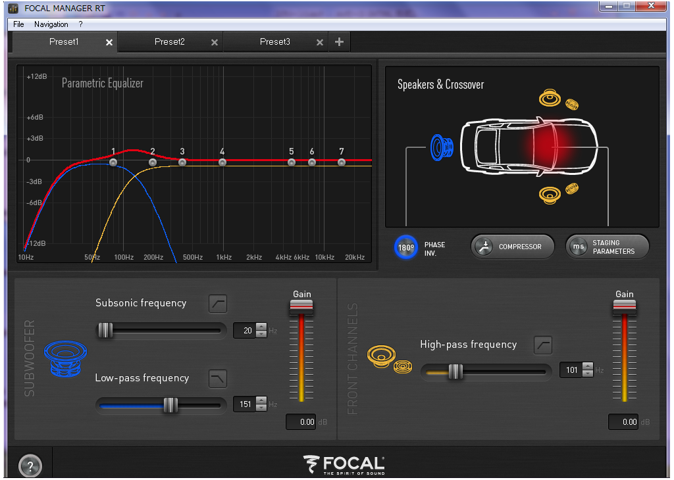Image resolution: width=674 pixels, height=480 pixels.
Task: Click the round help icon at bottom left
Action: point(30,466)
